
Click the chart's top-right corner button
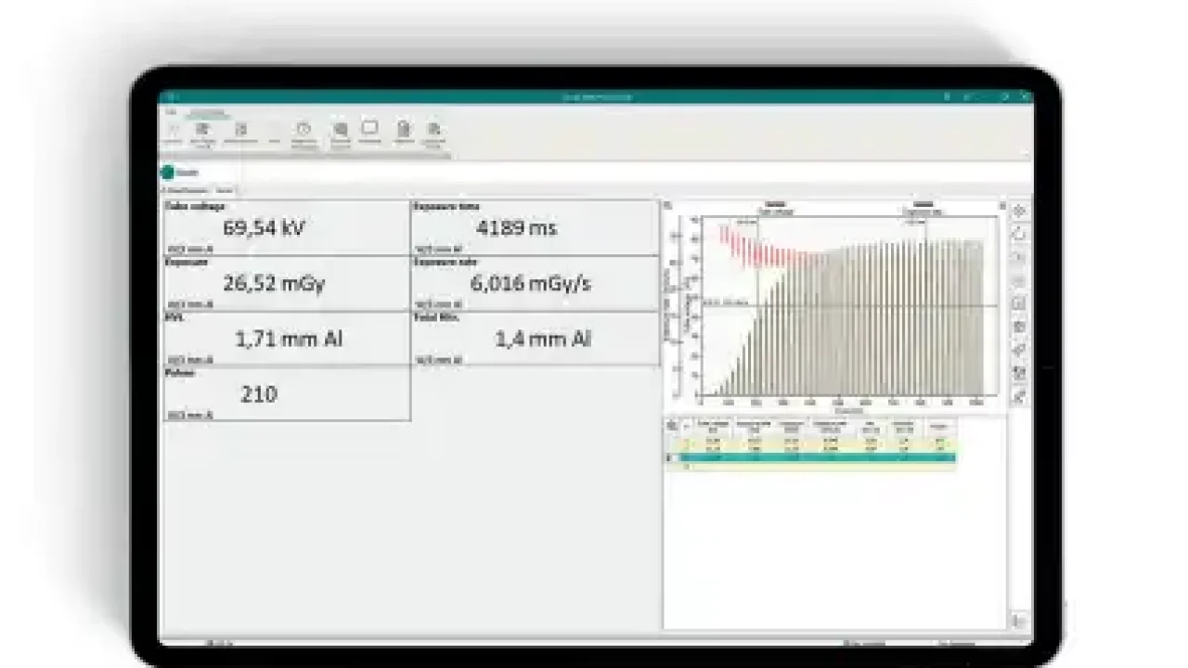point(1001,204)
